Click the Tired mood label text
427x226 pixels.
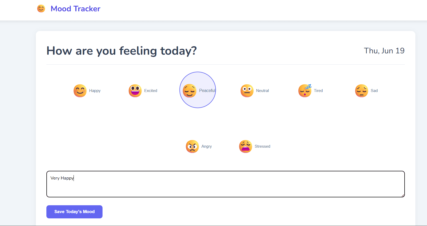coord(318,91)
